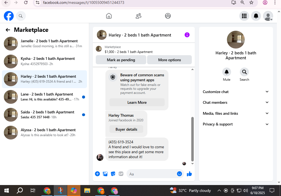The image size is (281, 196).
Task: Open the browser zoom magnifier icon
Action: [x=243, y=2]
